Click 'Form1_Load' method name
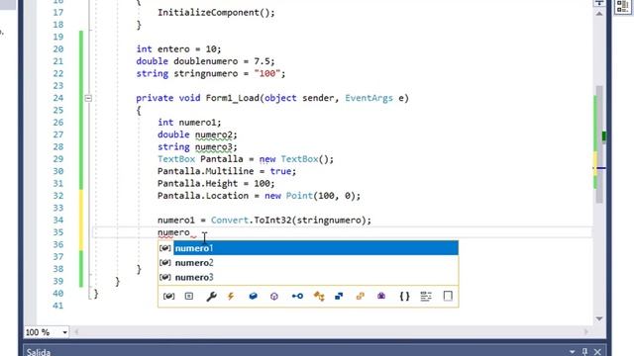634x356 pixels. pos(233,98)
